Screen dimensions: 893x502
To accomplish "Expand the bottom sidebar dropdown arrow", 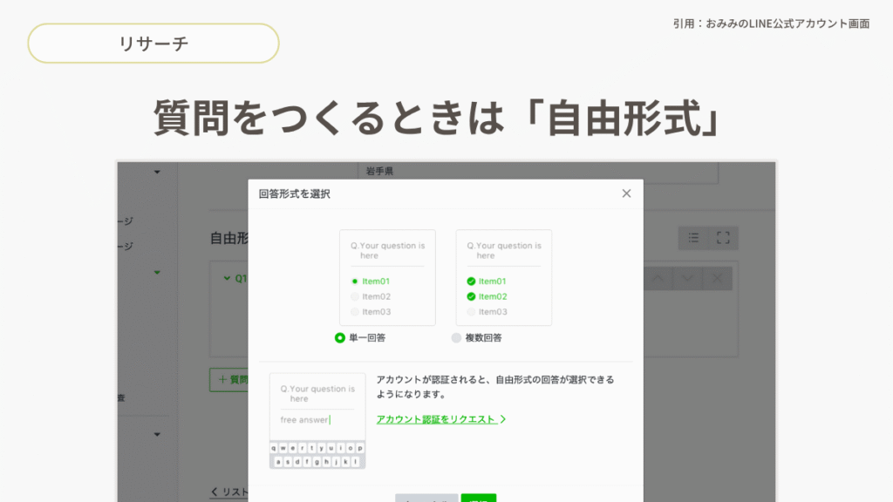I will (157, 434).
